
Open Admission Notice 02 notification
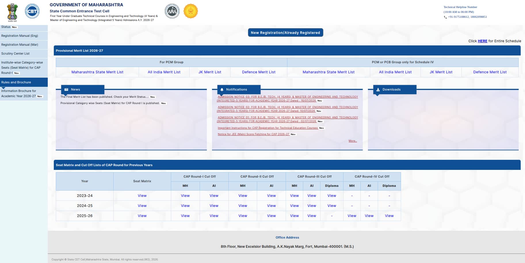[287, 109]
